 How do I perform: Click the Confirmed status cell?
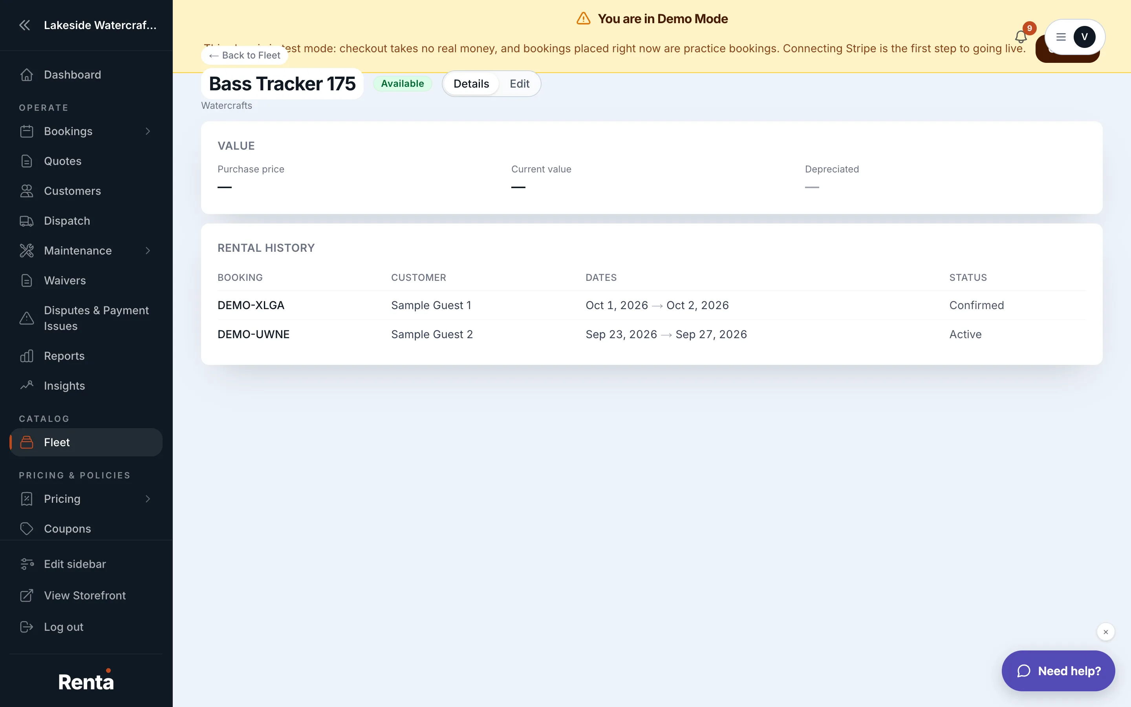976,305
